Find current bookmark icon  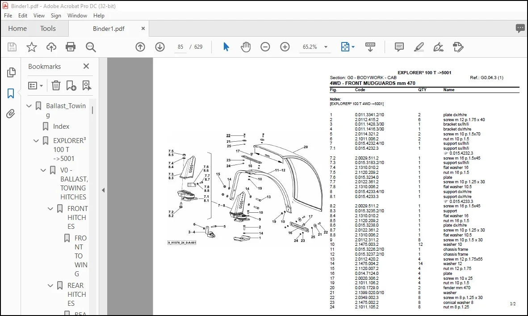pyautogui.click(x=87, y=85)
